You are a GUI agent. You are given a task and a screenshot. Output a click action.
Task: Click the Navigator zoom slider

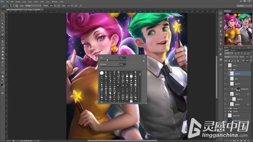[x=240, y=48]
